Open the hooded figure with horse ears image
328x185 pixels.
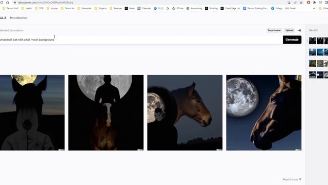point(32,113)
